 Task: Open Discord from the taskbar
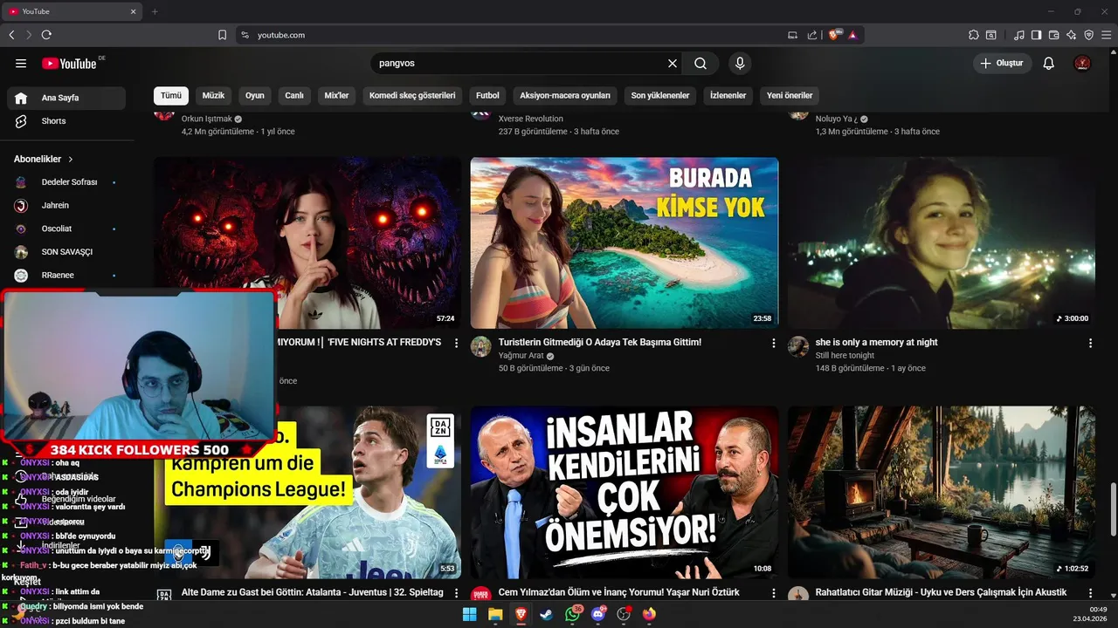point(598,614)
